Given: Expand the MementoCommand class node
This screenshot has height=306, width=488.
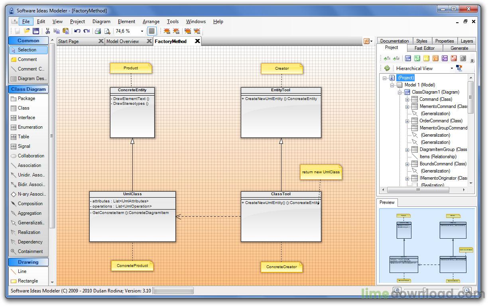Looking at the screenshot, I should (x=407, y=106).
